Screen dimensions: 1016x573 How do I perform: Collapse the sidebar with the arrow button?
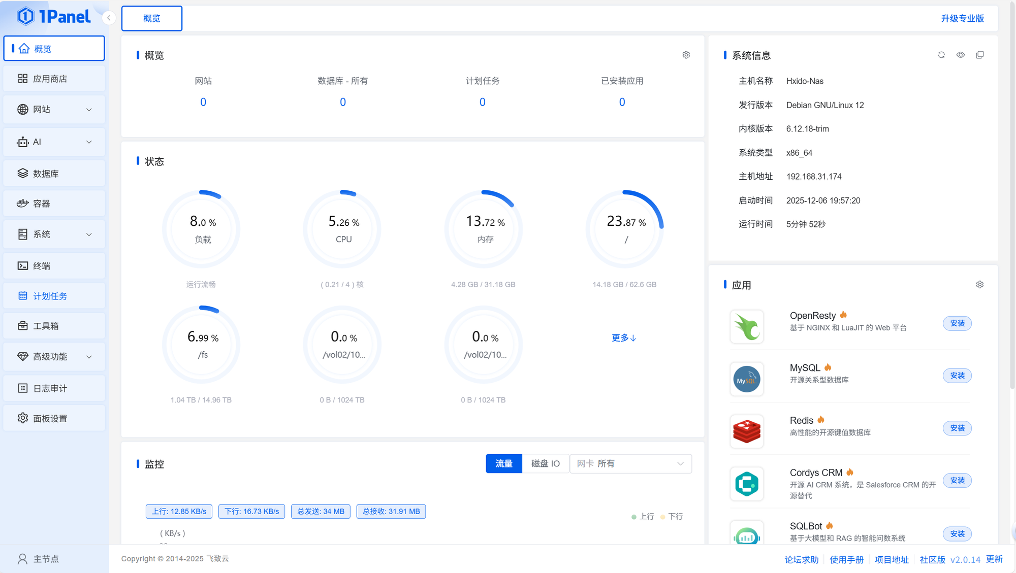pyautogui.click(x=109, y=18)
